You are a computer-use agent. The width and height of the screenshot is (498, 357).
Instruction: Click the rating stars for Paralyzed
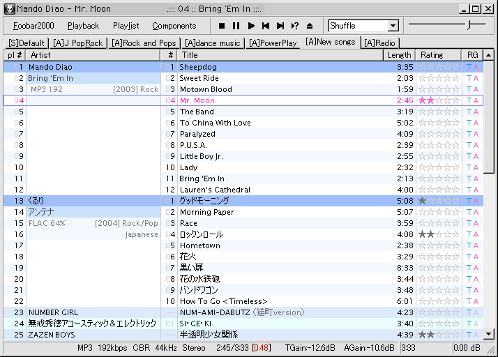click(x=439, y=134)
